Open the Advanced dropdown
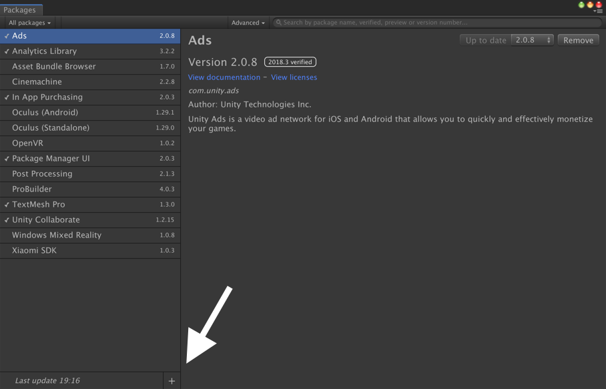Screen dimensions: 606x389 tap(248, 23)
